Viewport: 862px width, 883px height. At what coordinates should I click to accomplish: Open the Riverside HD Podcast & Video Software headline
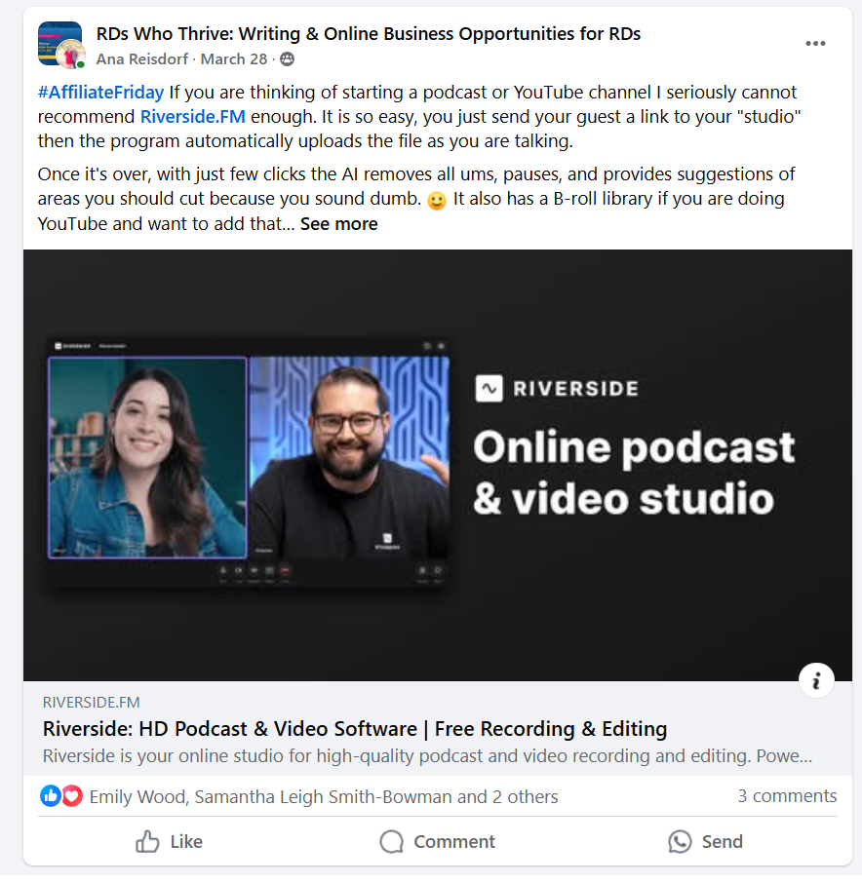pyautogui.click(x=355, y=729)
